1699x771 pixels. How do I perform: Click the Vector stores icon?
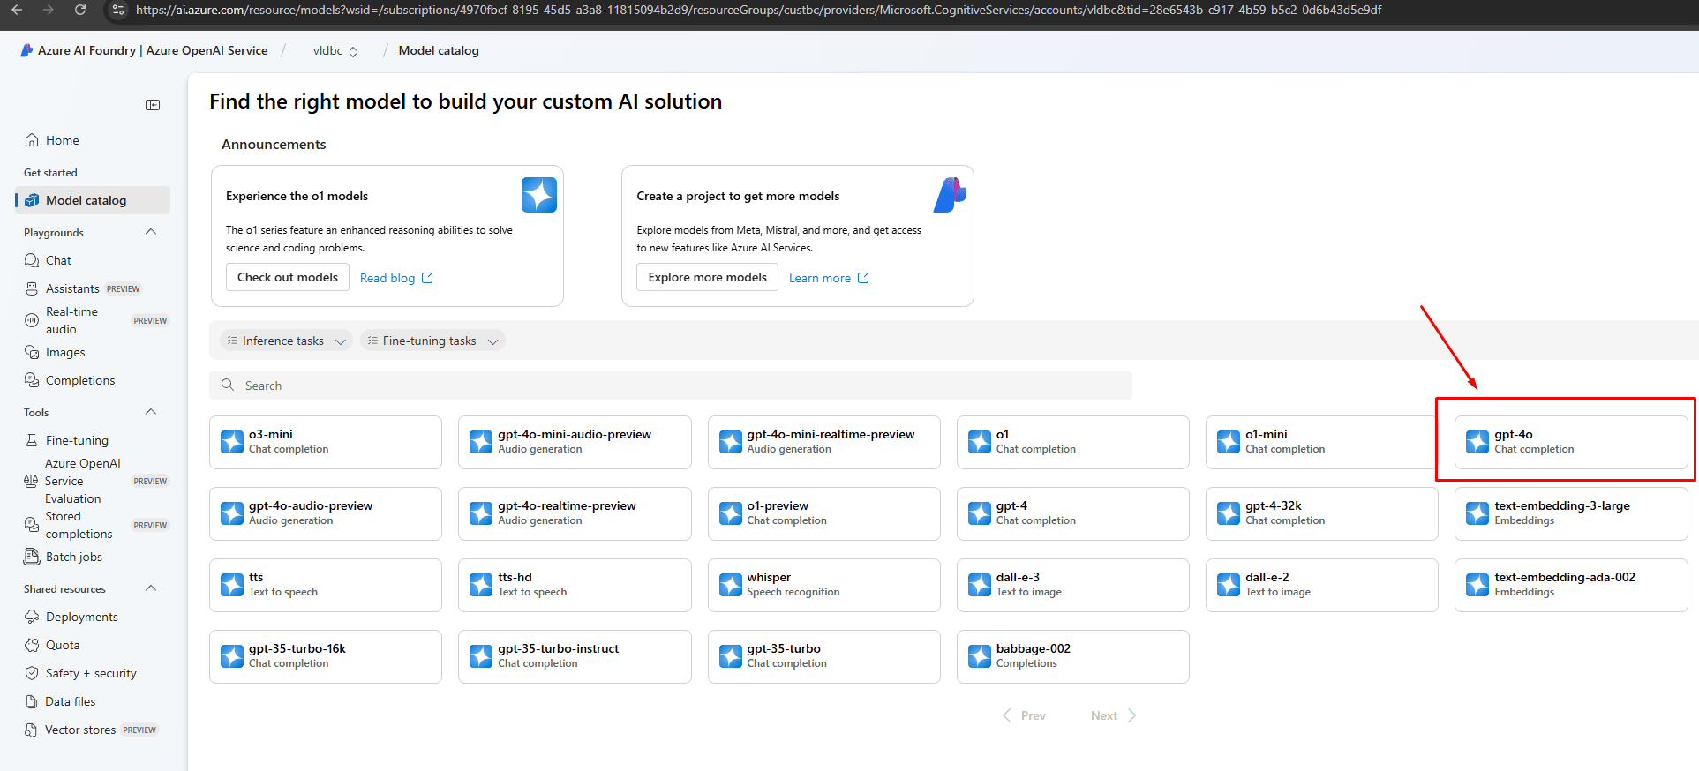pos(32,730)
